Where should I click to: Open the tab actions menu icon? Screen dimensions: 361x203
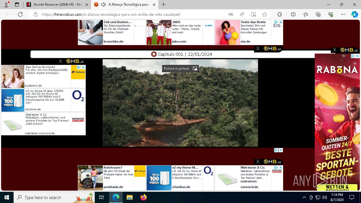pyautogui.click(x=17, y=5)
